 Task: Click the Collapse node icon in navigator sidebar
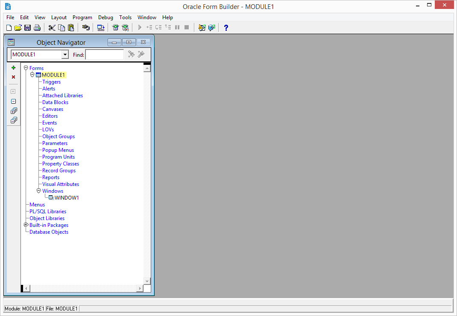(13, 101)
